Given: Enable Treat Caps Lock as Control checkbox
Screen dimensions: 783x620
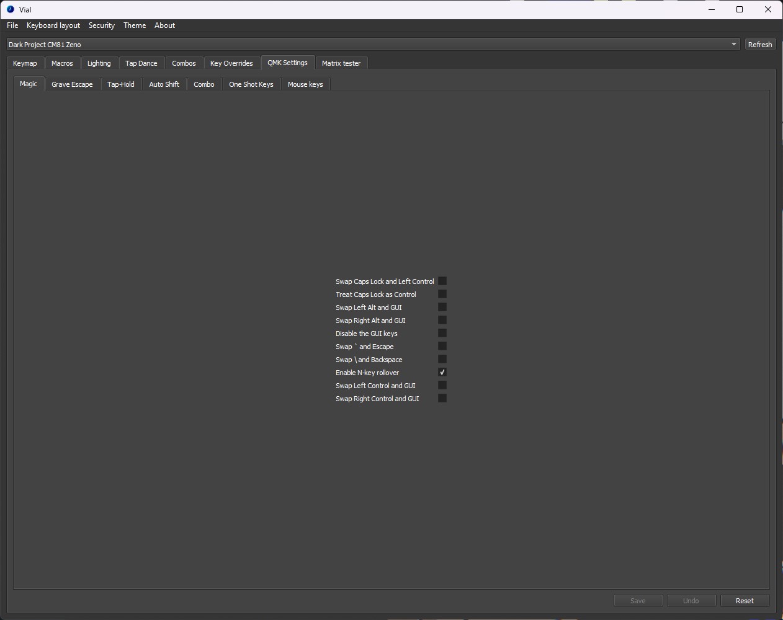Looking at the screenshot, I should [x=442, y=294].
